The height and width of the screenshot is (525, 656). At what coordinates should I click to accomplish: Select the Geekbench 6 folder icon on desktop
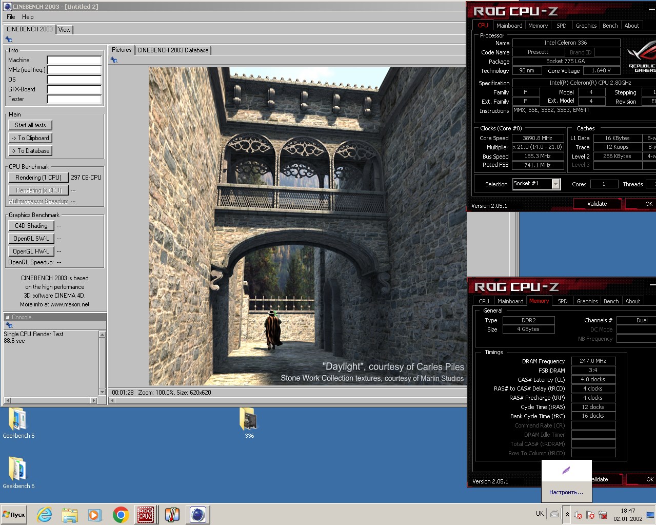tap(17, 469)
